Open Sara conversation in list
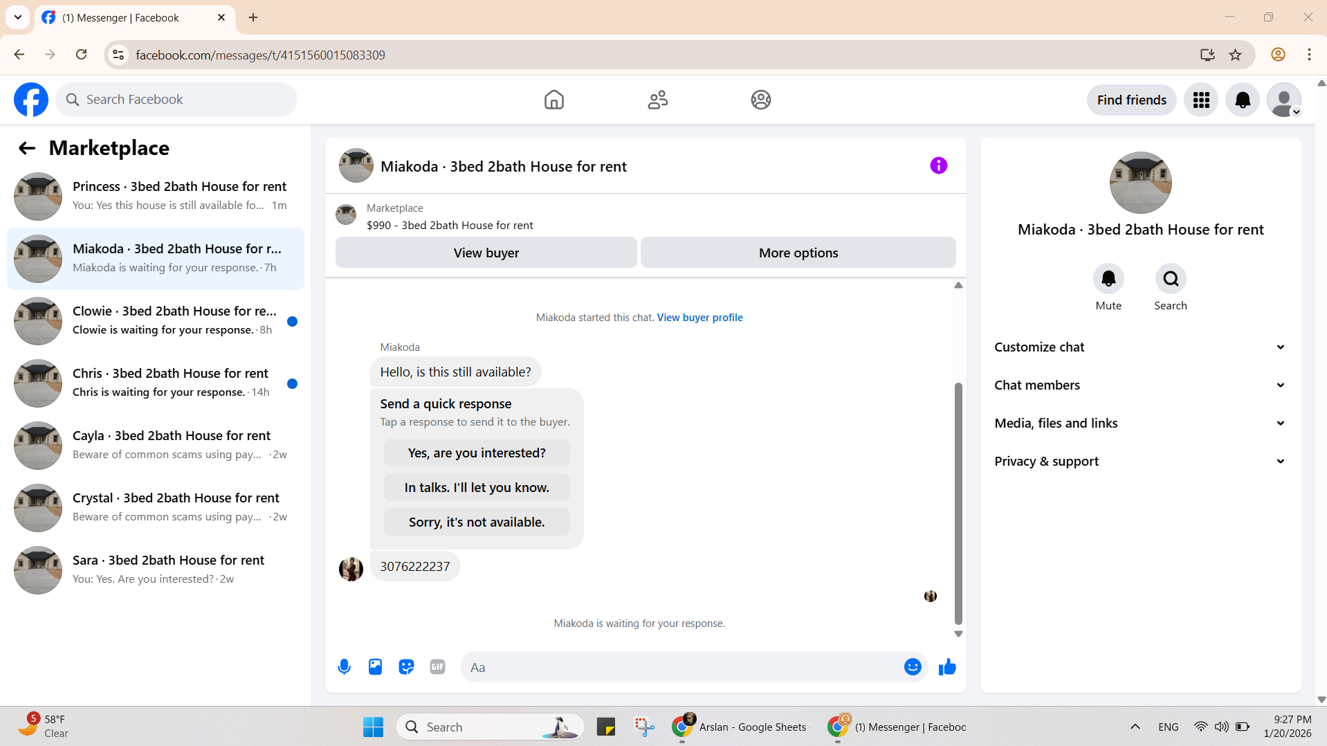 tap(156, 570)
